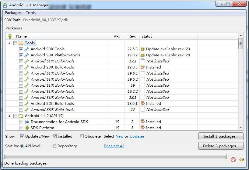249x170 pixels.
Task: Check the SDK Platform row checkbox
Action: point(21,128)
